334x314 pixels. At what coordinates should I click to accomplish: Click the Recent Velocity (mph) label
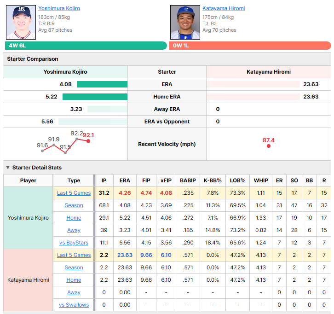(167, 144)
